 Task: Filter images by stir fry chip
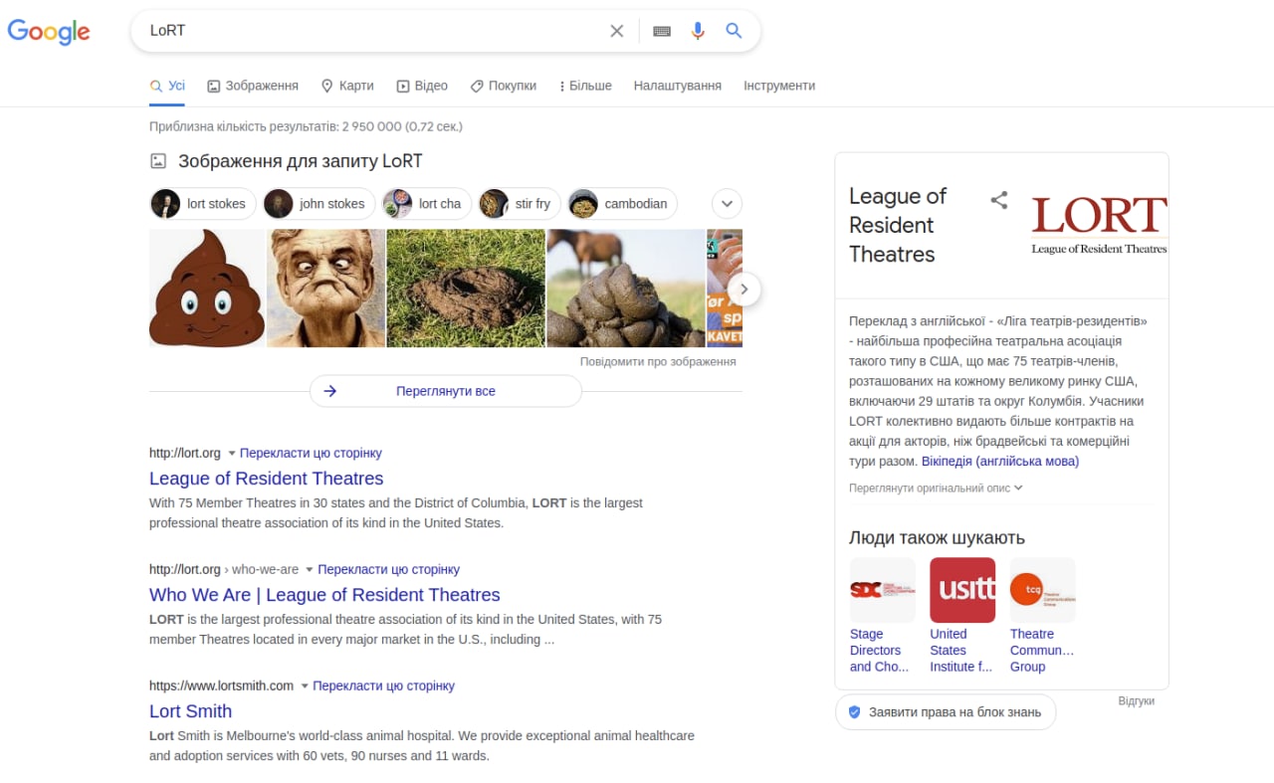519,204
